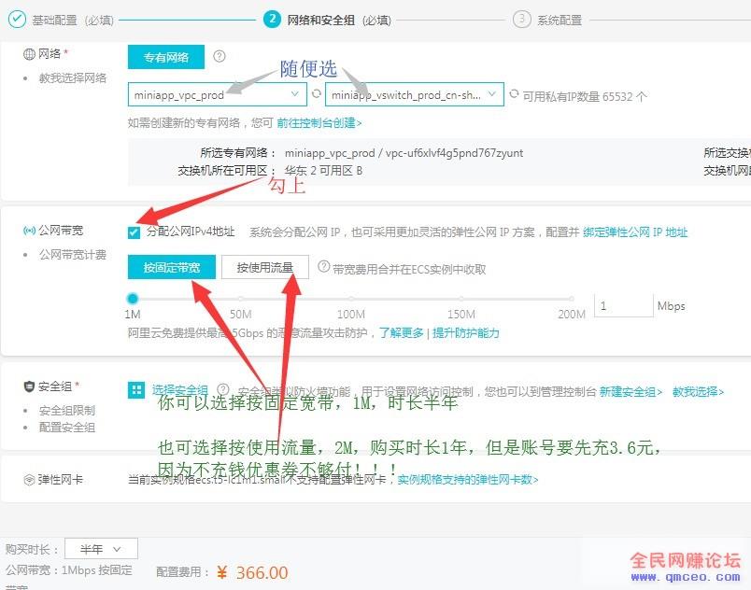Toggle 分配公网IPv4地址 checkbox

135,232
